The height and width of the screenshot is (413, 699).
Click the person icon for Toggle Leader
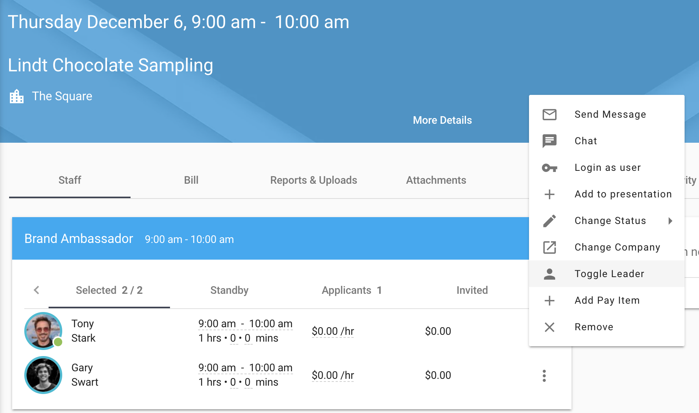[549, 274]
